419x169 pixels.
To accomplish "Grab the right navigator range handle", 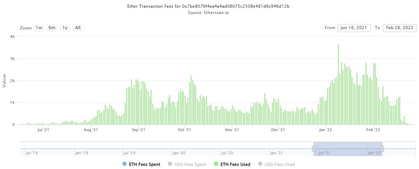I will (x=382, y=149).
